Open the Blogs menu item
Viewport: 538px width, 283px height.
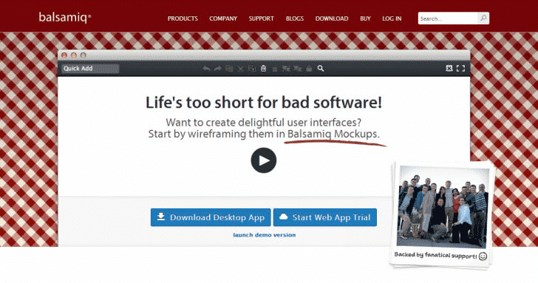295,18
